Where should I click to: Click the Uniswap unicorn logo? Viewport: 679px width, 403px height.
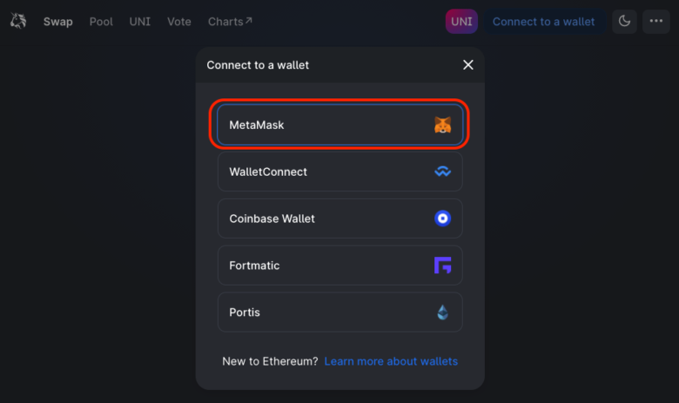18,21
